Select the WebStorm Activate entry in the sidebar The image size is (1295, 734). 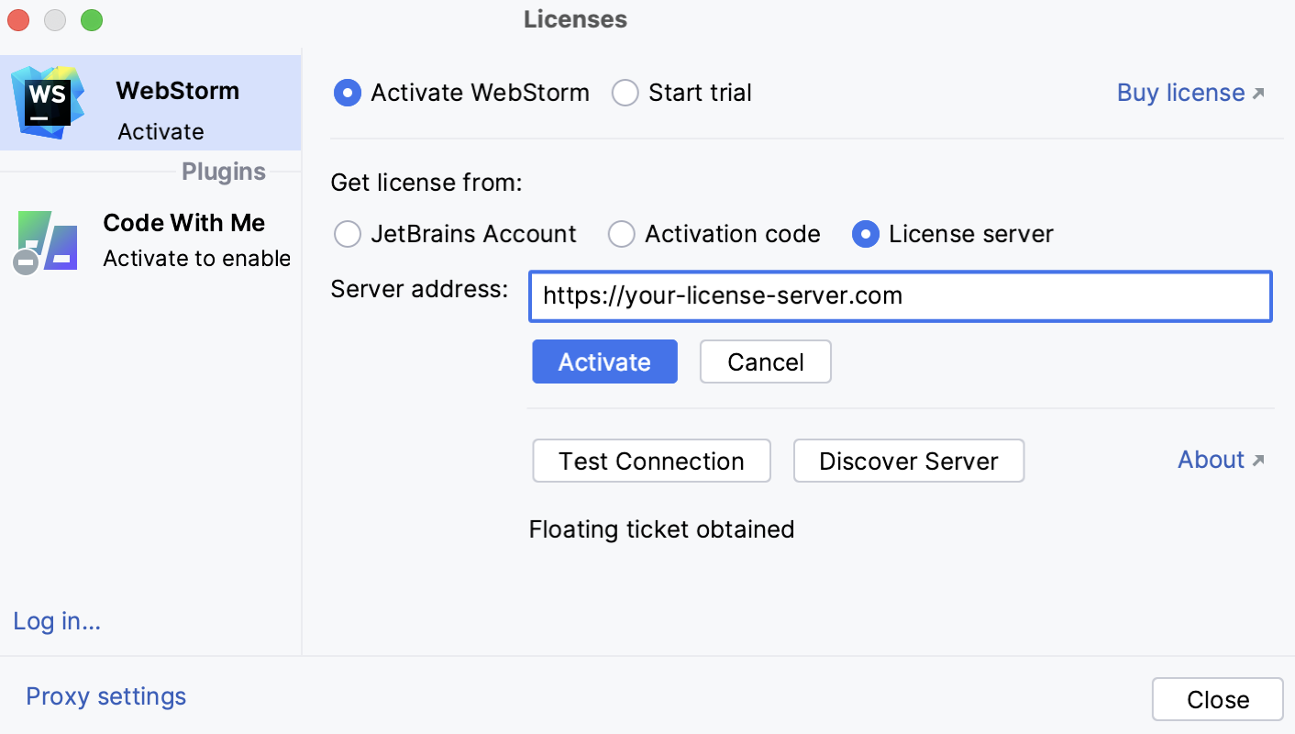point(150,103)
